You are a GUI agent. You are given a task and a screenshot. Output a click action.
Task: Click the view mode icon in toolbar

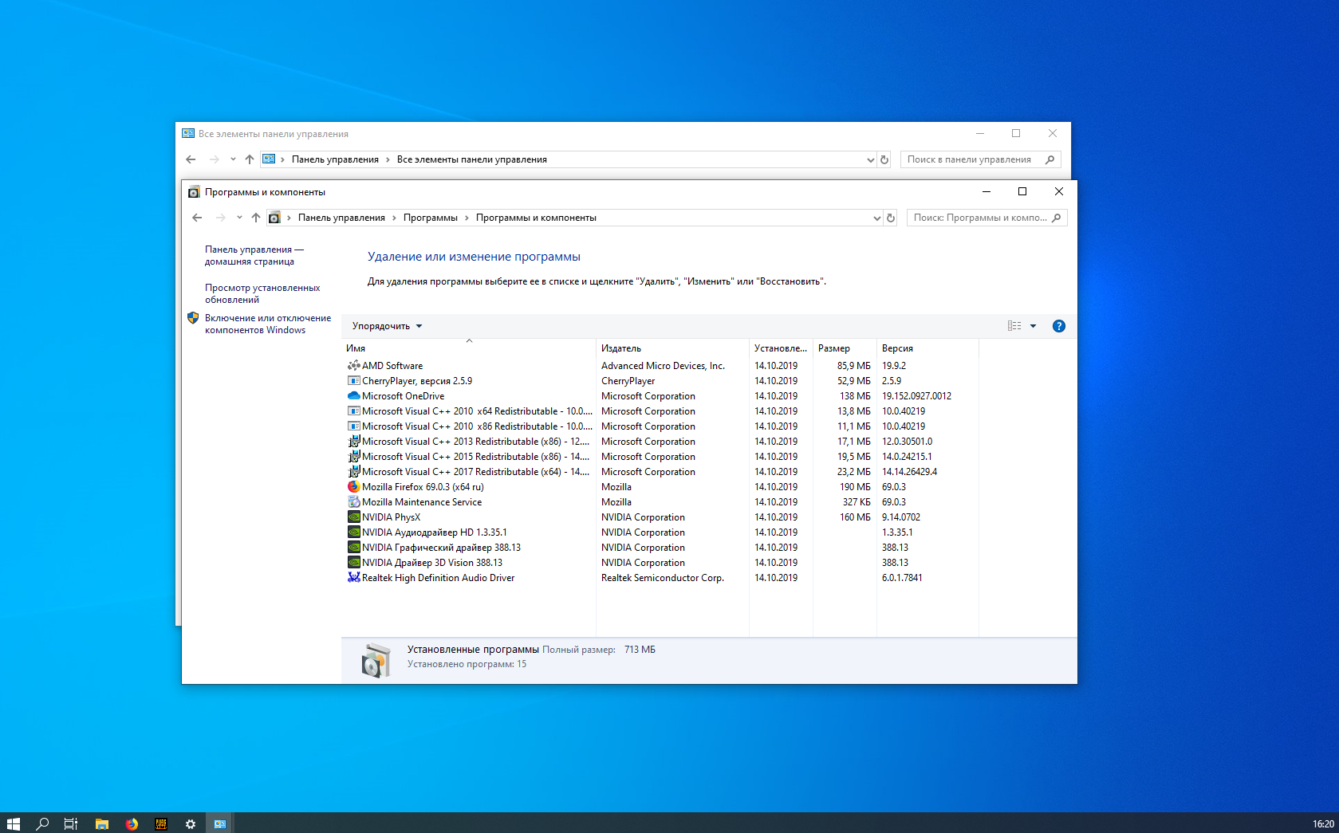coord(1014,326)
